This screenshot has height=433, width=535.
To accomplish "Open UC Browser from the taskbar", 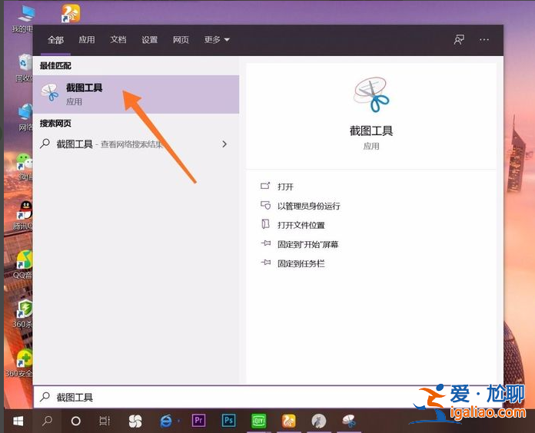I will click(x=289, y=421).
